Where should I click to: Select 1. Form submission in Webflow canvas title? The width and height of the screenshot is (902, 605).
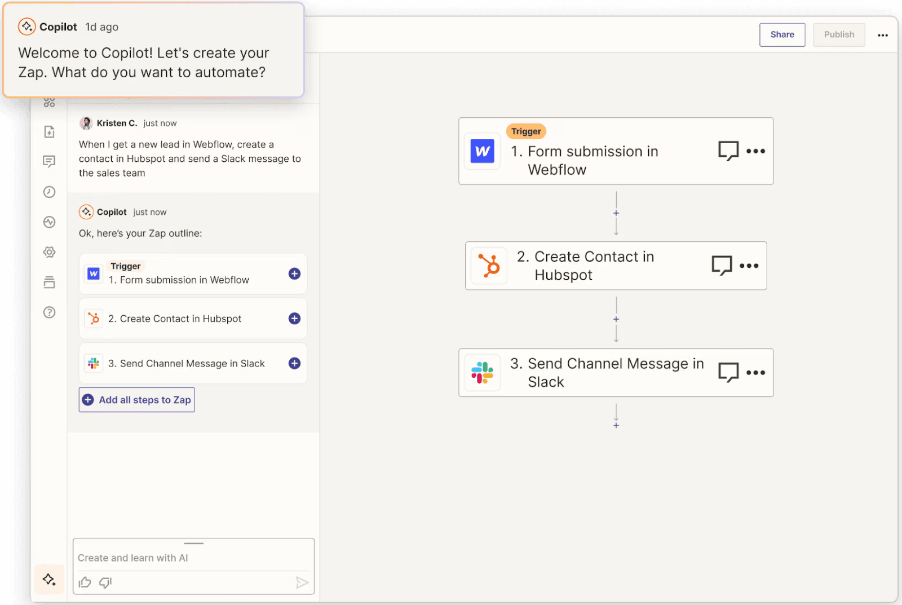(585, 161)
